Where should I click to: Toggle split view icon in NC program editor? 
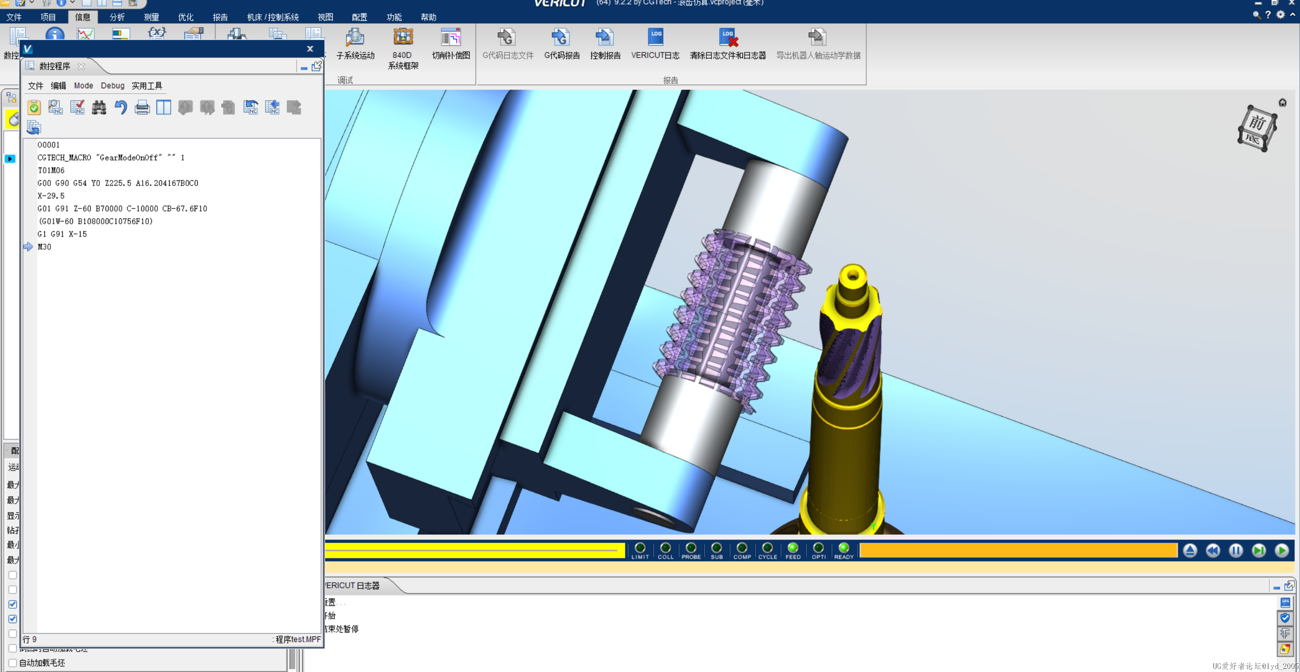point(164,107)
